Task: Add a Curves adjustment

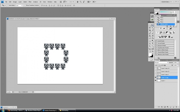Action: pos(167,28)
